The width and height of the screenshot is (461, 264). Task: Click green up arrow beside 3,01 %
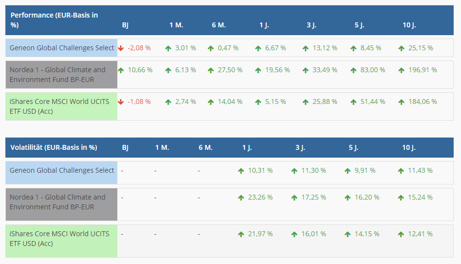[168, 48]
